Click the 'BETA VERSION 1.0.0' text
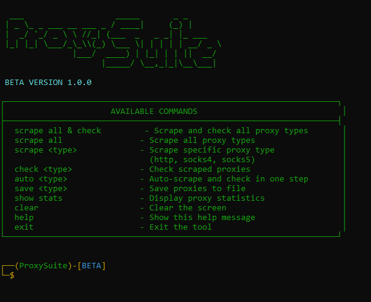 (48, 83)
